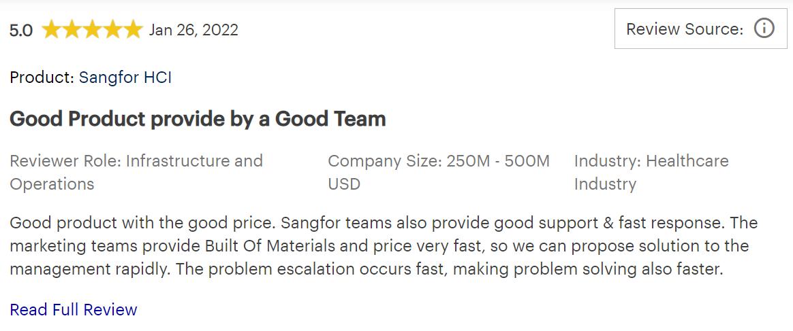Click the Industry: Healthcare Industry text
The image size is (793, 331).
(651, 161)
